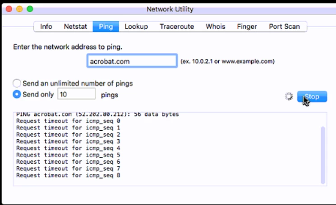Click the Request timeout for icmp_seq 0 line

click(x=68, y=121)
